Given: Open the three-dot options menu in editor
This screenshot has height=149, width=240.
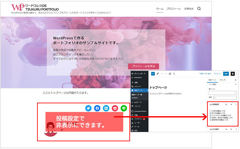Looking at the screenshot, I should (x=237, y=74).
